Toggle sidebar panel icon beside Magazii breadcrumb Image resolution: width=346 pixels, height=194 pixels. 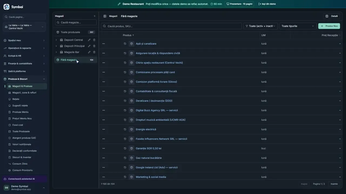point(105,16)
